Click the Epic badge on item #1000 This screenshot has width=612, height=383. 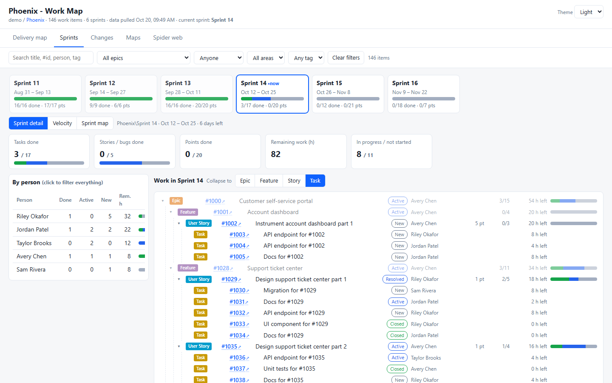(x=176, y=201)
